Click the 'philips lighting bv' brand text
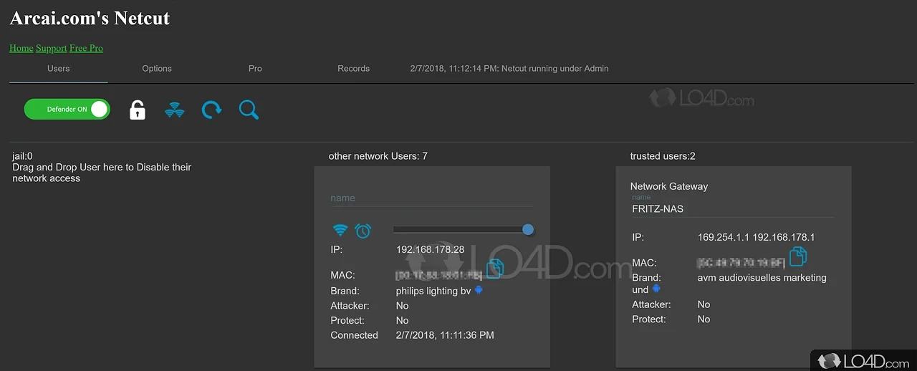This screenshot has height=371, width=917. click(x=433, y=291)
